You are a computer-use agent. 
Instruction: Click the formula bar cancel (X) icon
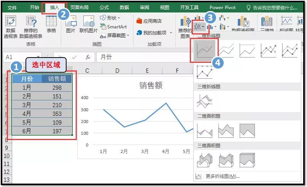coord(61,57)
